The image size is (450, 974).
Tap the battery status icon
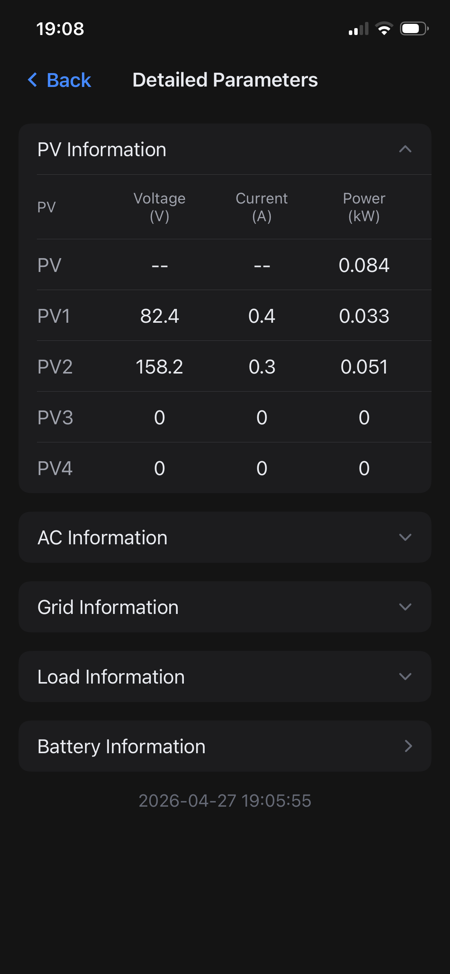point(415,29)
